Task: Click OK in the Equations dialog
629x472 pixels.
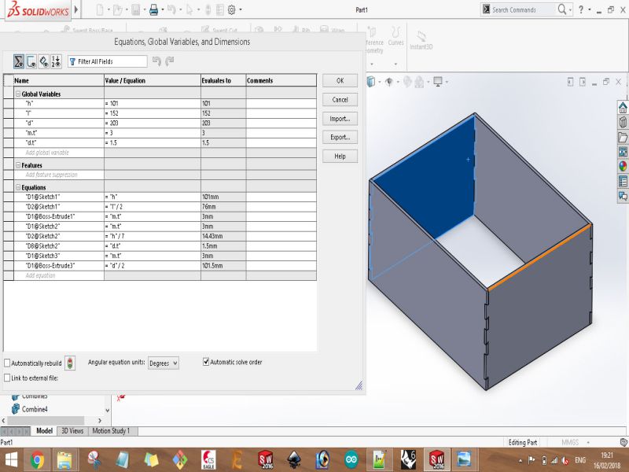Action: pyautogui.click(x=340, y=81)
